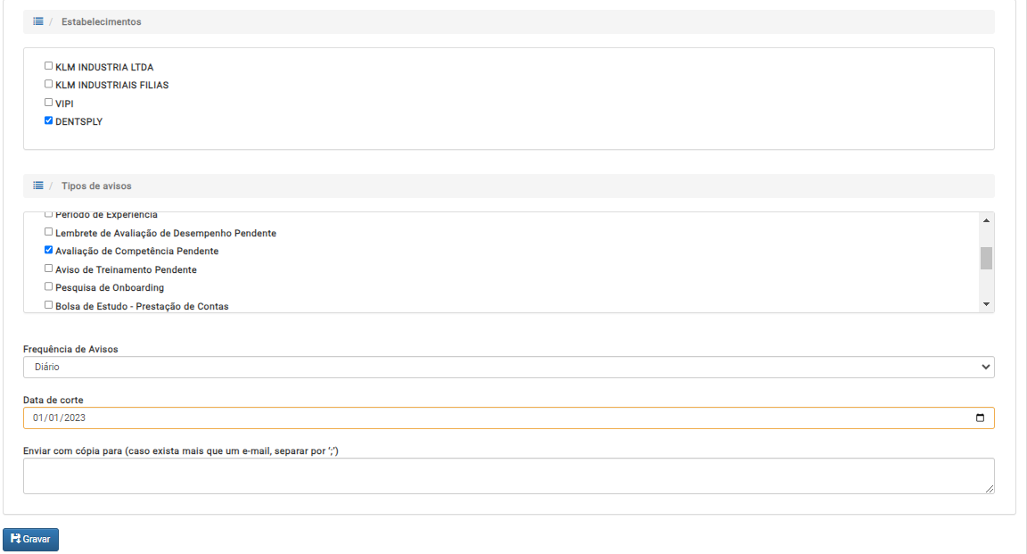The height and width of the screenshot is (554, 1027).
Task: Click the down arrow of the avisos scrollbar
Action: point(986,304)
